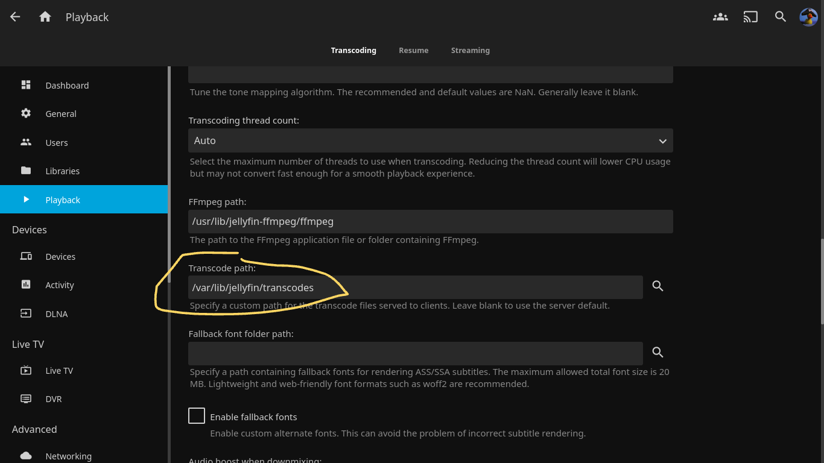This screenshot has width=824, height=463.
Task: Click the page's vertical scrollbar
Action: (821, 282)
